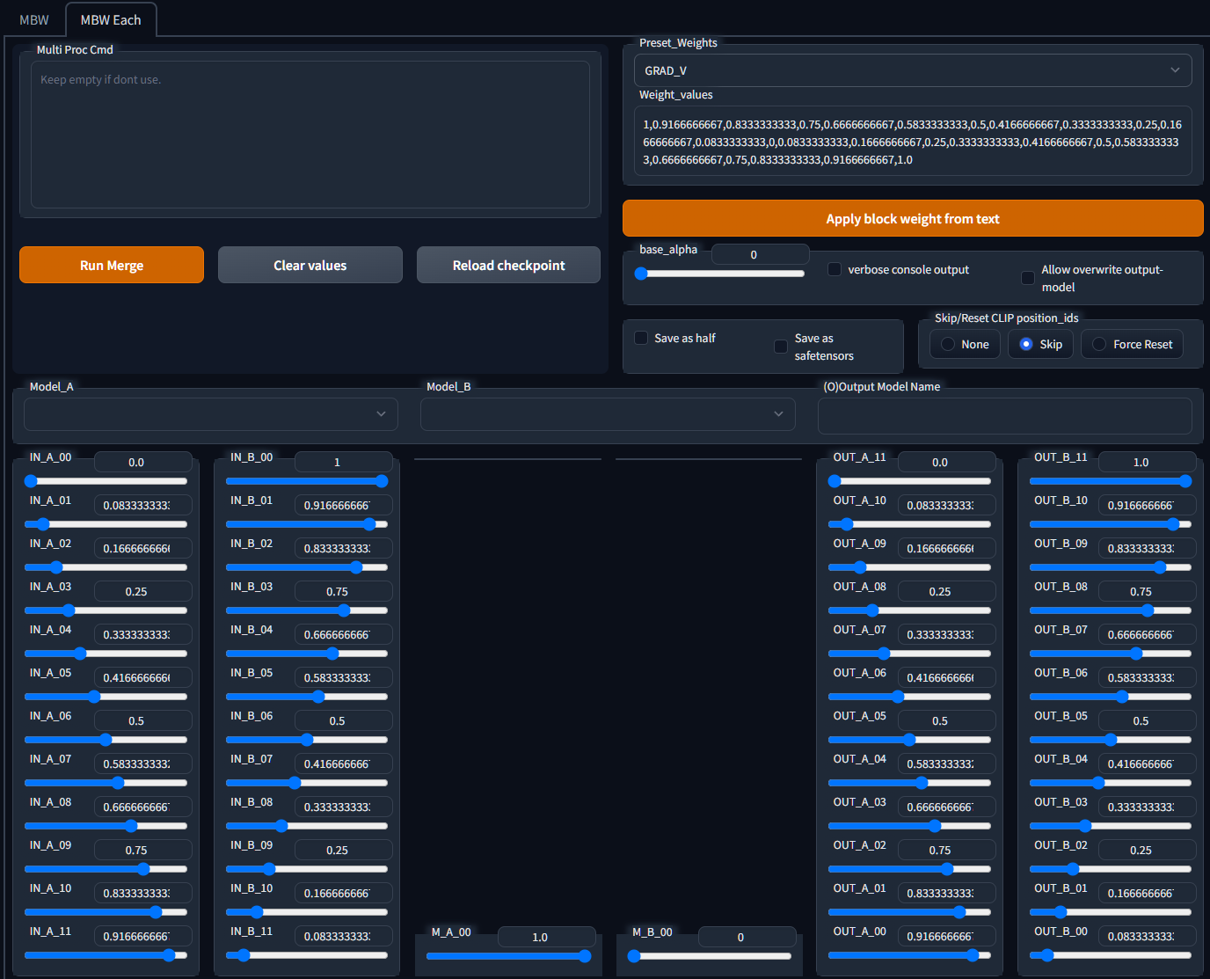Expand the Model_B dropdown
This screenshot has width=1210, height=979.
608,414
